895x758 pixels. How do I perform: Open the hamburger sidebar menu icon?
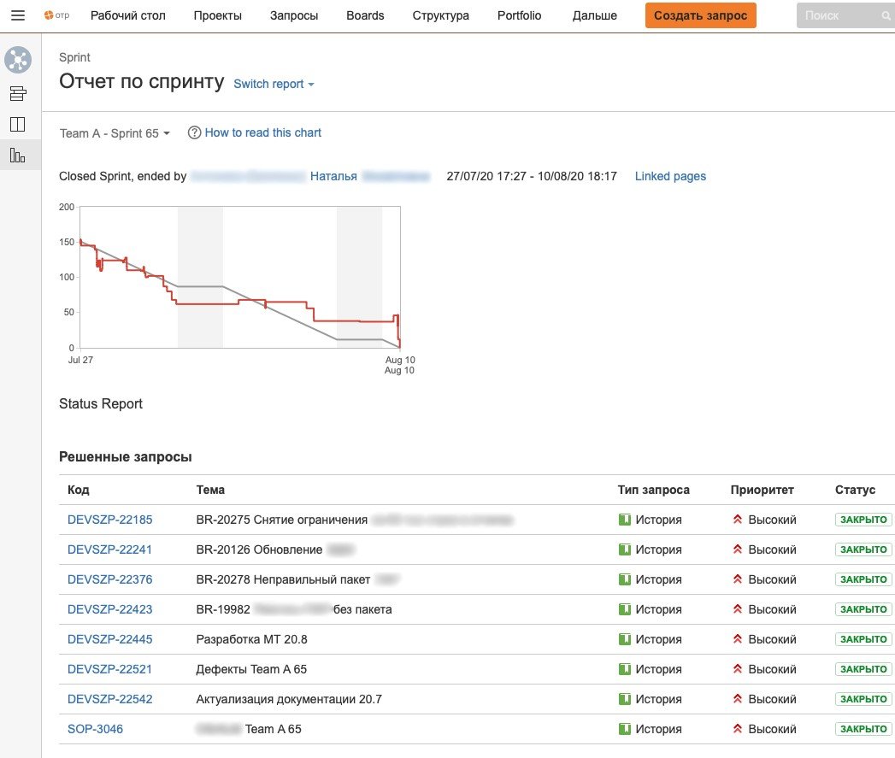[18, 15]
